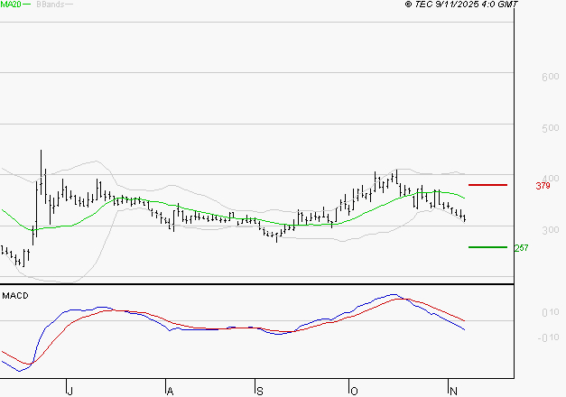This screenshot has width=566, height=397.
Task: Click the red resistance level line
Action: (x=487, y=185)
